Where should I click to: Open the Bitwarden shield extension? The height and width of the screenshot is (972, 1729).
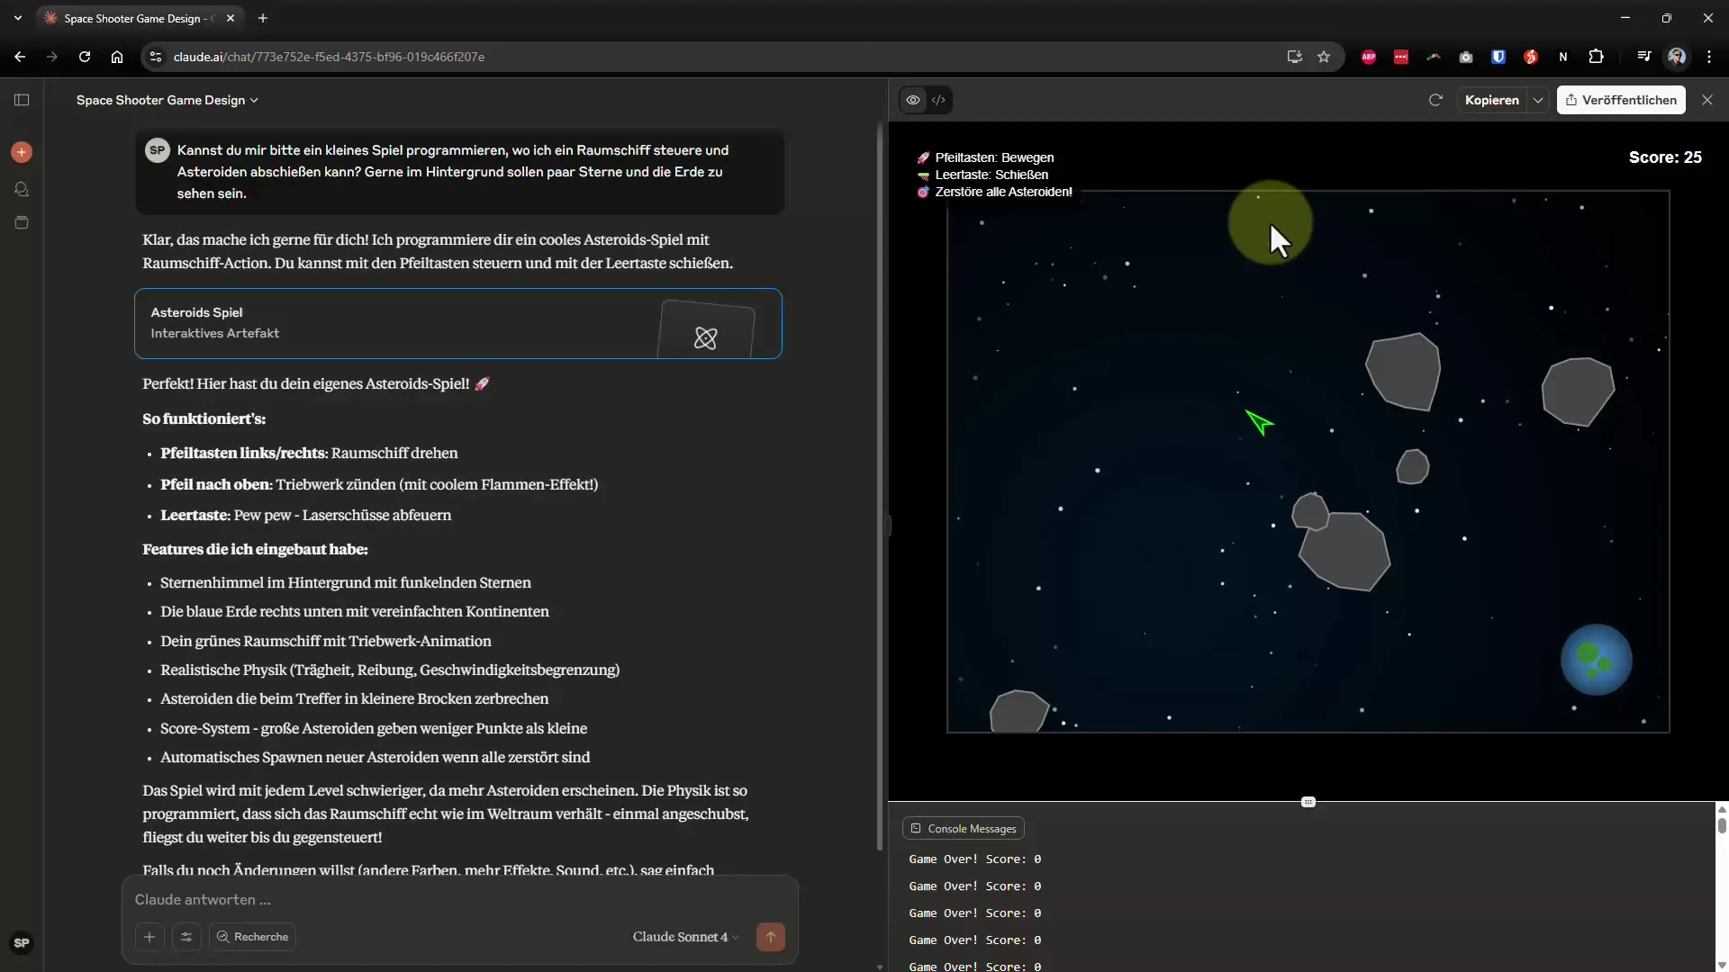(x=1498, y=57)
